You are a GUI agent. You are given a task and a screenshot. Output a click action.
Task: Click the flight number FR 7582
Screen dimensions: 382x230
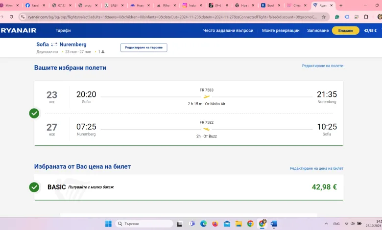(206, 122)
